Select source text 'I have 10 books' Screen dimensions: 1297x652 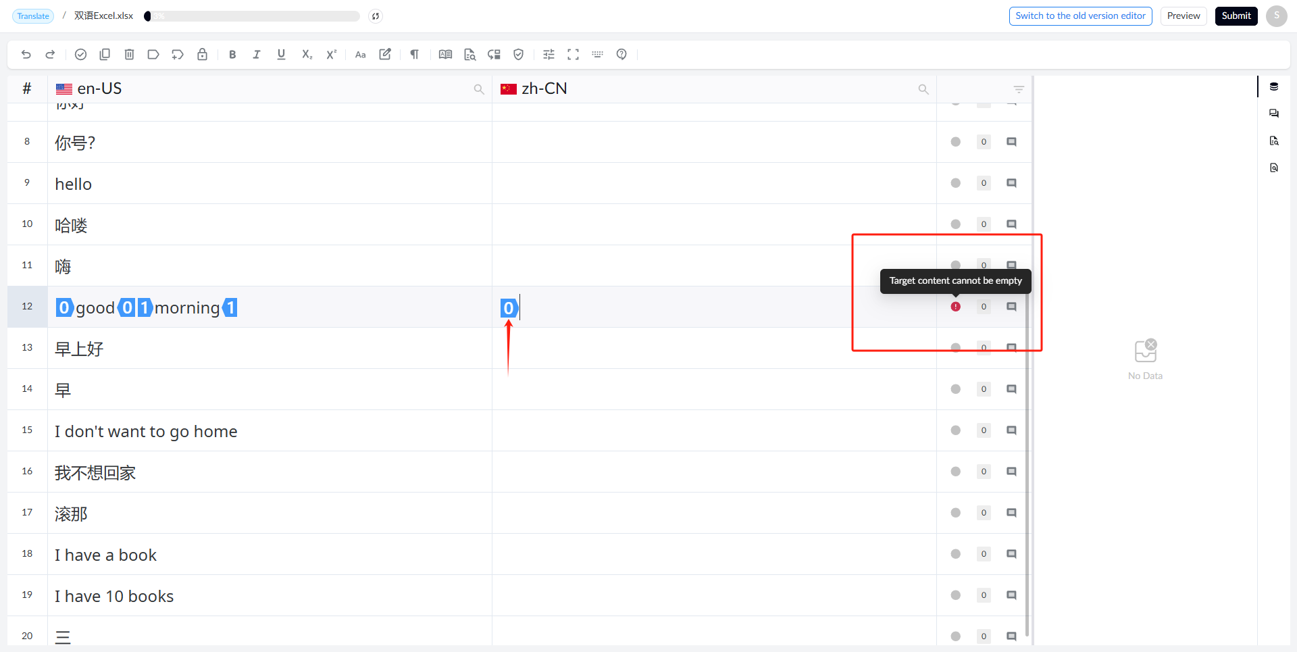[x=114, y=596]
